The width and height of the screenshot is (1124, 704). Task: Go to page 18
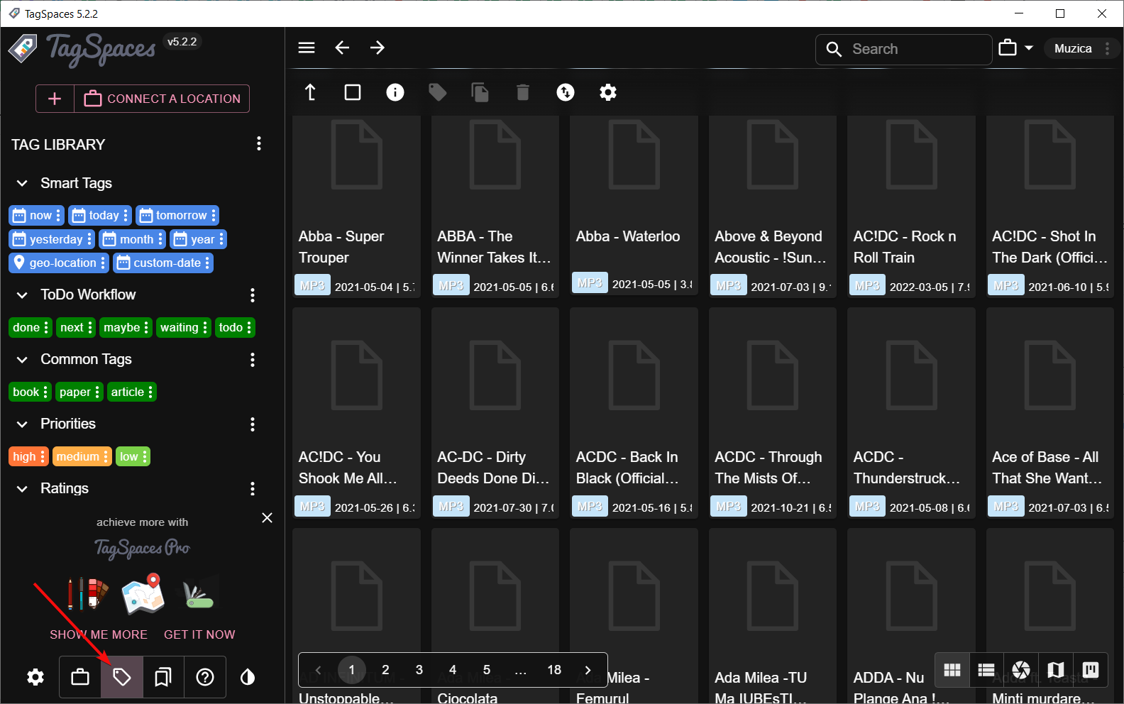(554, 670)
